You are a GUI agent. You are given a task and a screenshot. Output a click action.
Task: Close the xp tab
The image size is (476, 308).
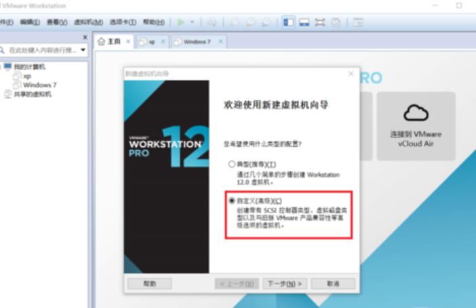pos(163,41)
